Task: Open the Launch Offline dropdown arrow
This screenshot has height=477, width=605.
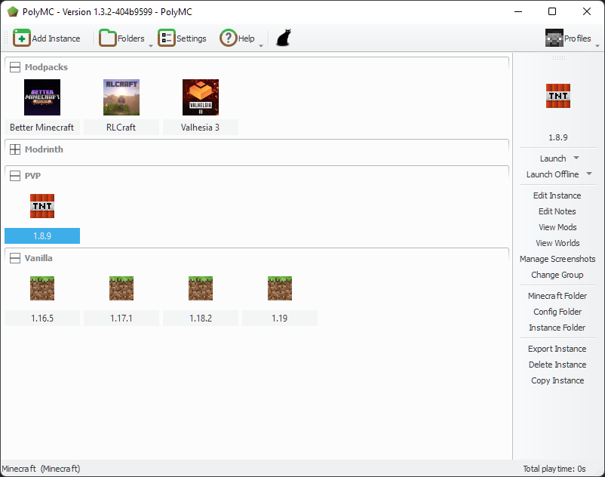Action: [x=589, y=174]
